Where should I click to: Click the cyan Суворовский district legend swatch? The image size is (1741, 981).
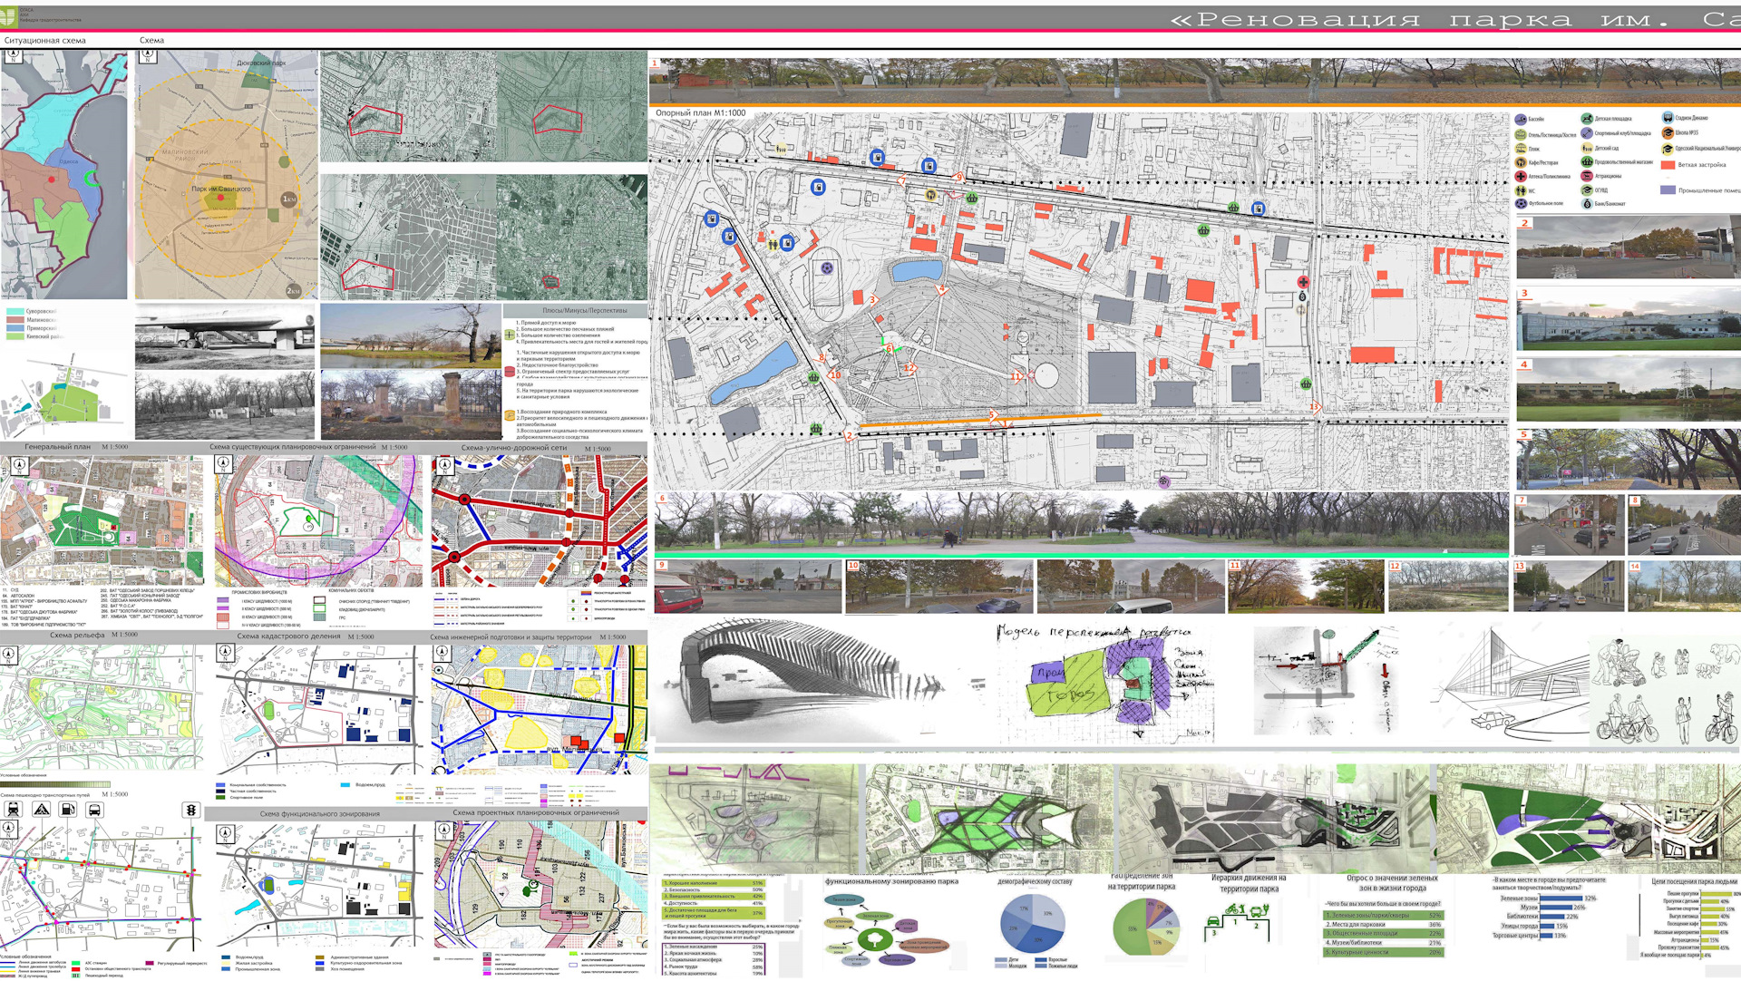click(x=15, y=312)
